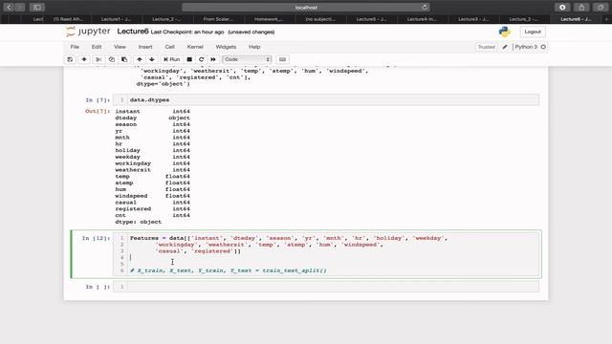The height and width of the screenshot is (344, 612).
Task: Reload the page icon in address bar
Action: pyautogui.click(x=425, y=7)
